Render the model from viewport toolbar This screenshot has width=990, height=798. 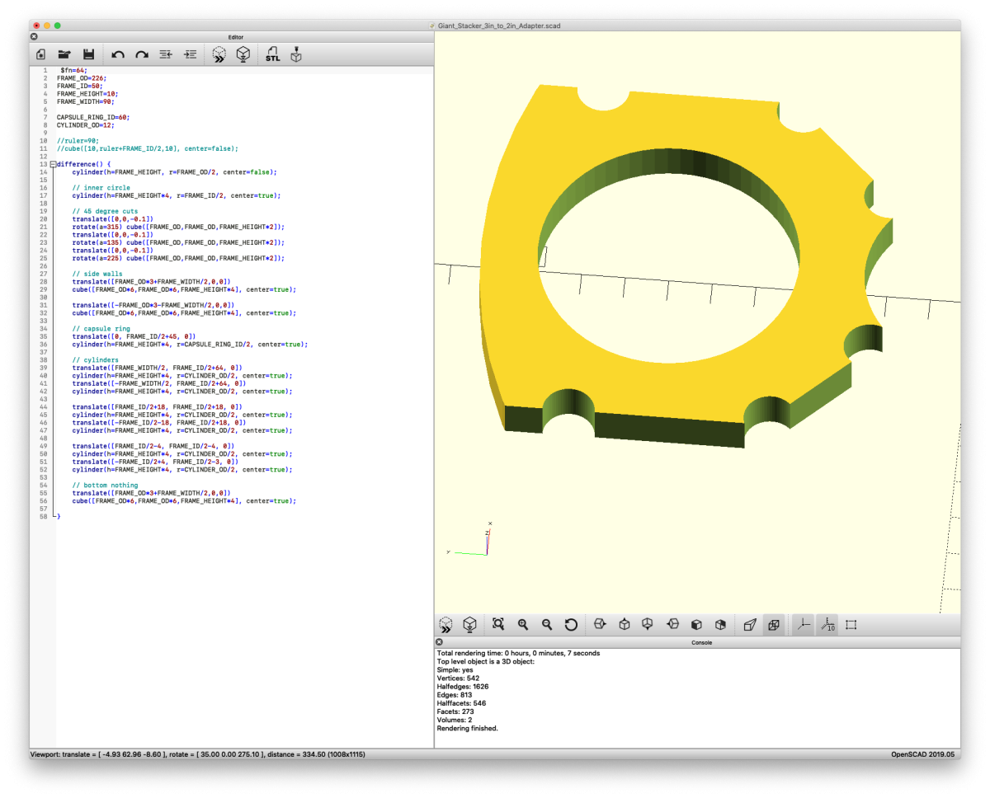(x=469, y=625)
